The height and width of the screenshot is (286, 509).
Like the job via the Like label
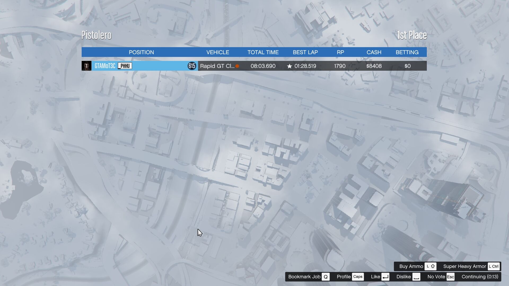coord(375,277)
